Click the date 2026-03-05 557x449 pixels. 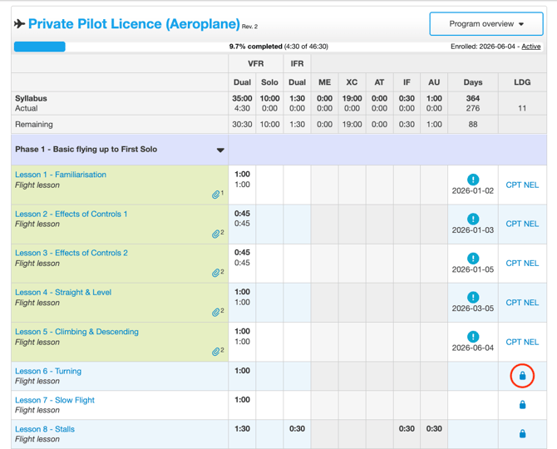coord(473,308)
